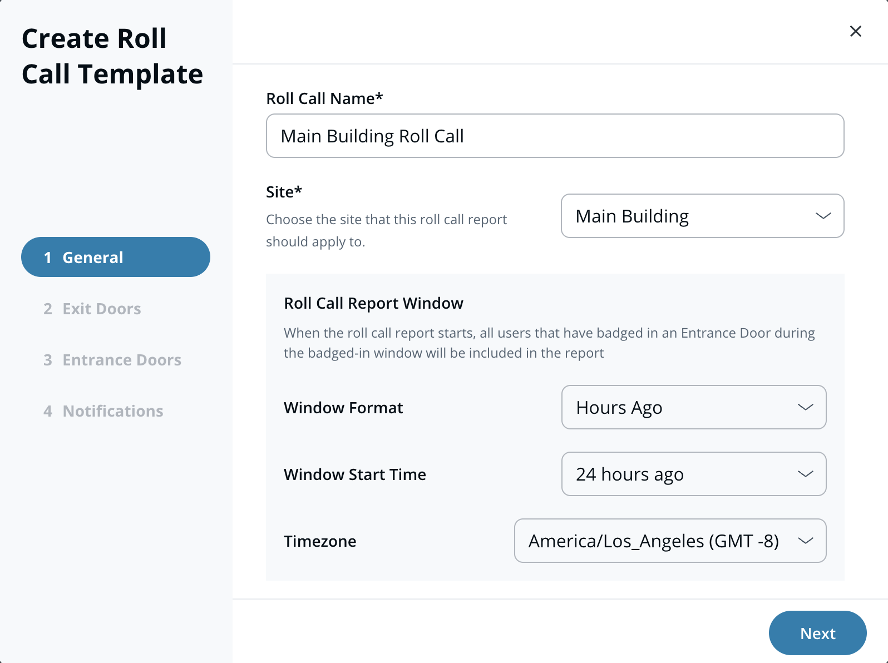Click the Roll Call Report Window heading
The image size is (888, 663).
[x=373, y=303]
